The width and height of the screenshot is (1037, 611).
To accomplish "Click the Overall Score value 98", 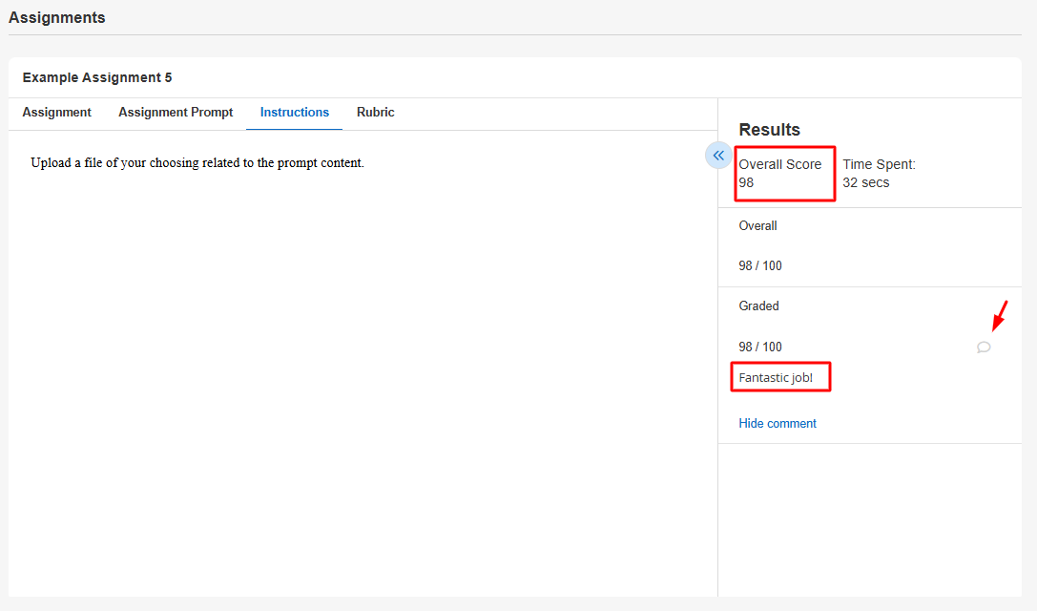I will 746,182.
